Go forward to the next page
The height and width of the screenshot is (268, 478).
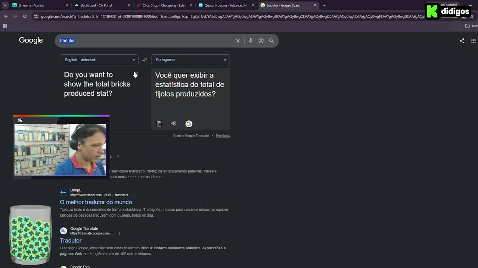click(15, 16)
